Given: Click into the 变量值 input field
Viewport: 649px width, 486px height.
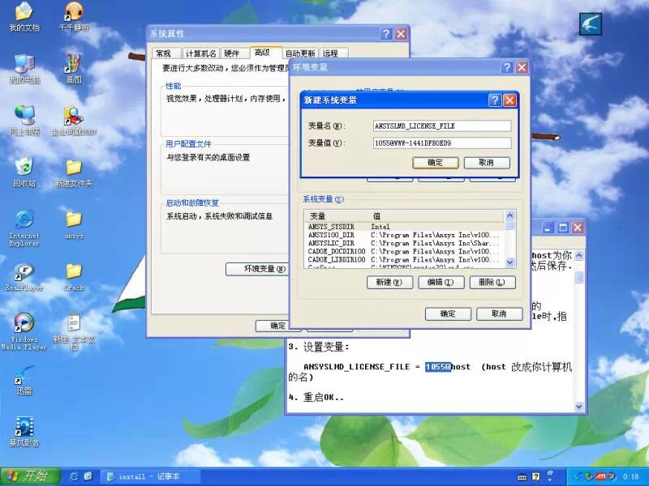Looking at the screenshot, I should tap(441, 143).
